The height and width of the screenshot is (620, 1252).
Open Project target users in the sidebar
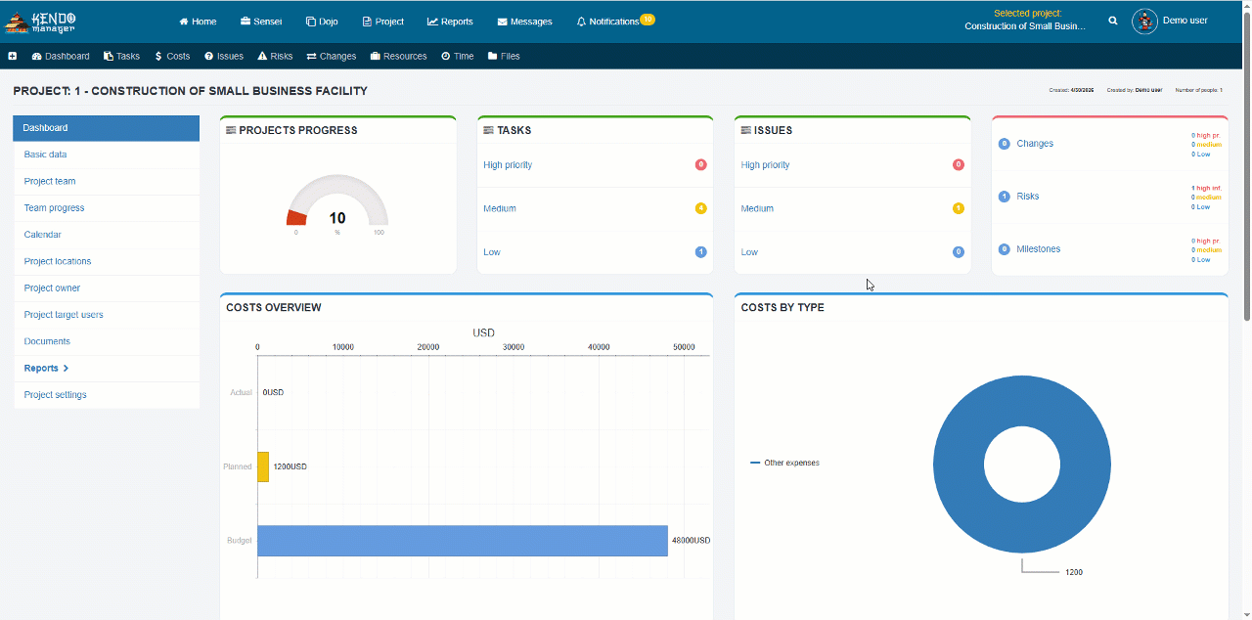[x=107, y=315]
